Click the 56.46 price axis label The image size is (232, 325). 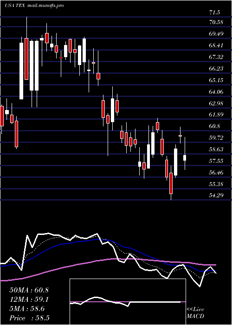216,172
